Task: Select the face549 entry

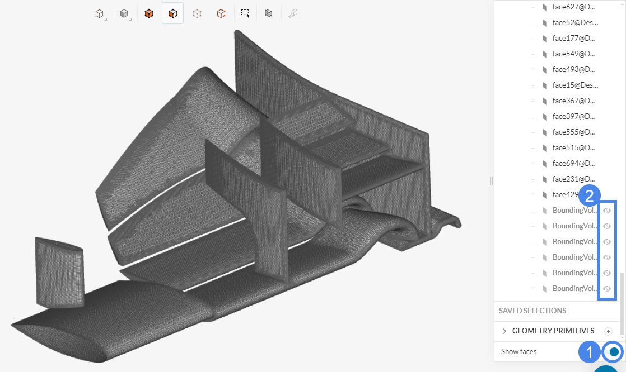Action: click(x=573, y=54)
